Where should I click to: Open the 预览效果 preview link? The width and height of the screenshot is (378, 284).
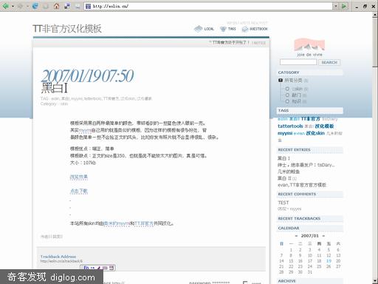(x=79, y=177)
